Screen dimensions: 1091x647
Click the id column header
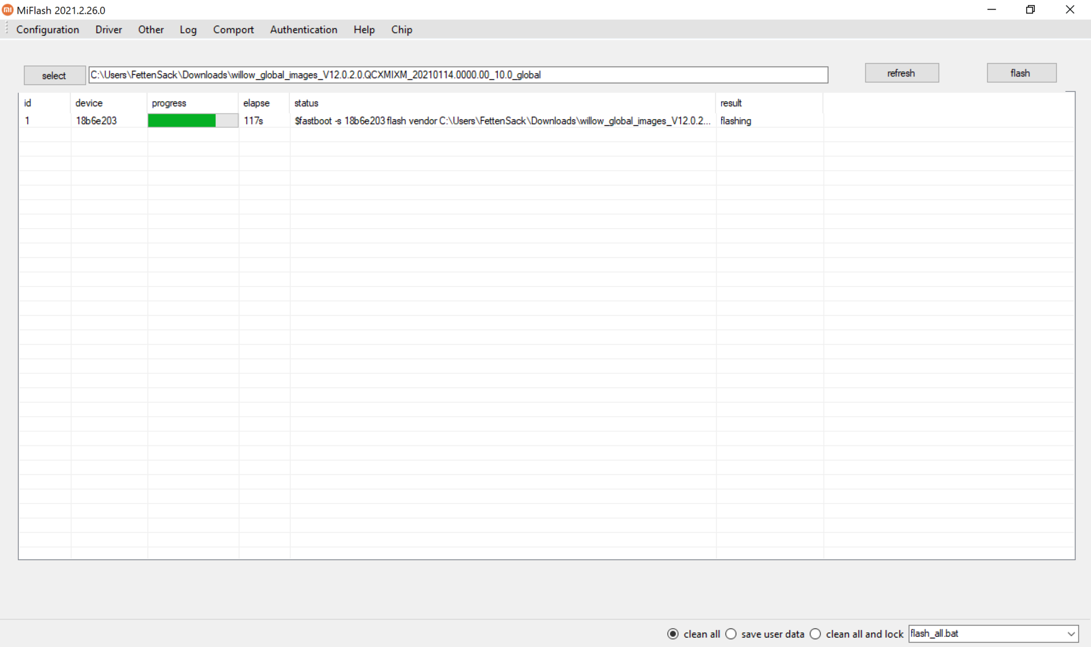pos(45,103)
